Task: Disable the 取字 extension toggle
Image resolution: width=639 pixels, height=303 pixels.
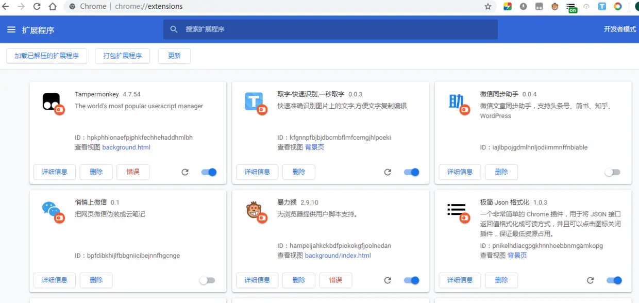Action: click(x=411, y=172)
